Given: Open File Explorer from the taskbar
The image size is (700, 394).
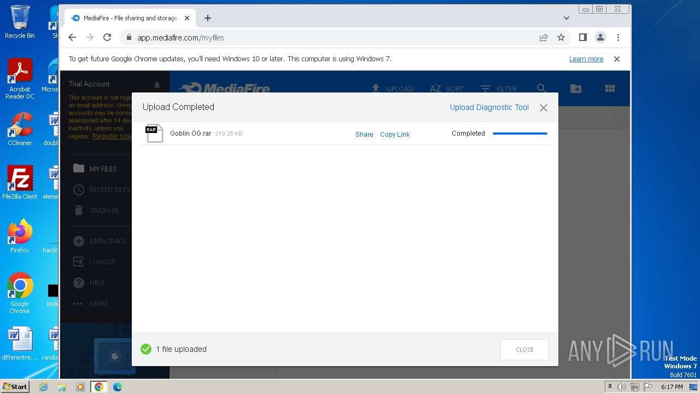Looking at the screenshot, I should coord(62,387).
